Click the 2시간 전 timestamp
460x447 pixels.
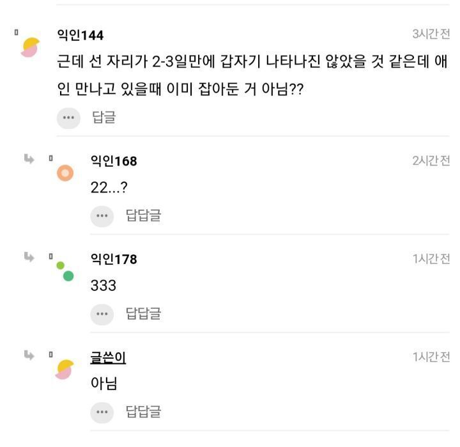click(431, 161)
